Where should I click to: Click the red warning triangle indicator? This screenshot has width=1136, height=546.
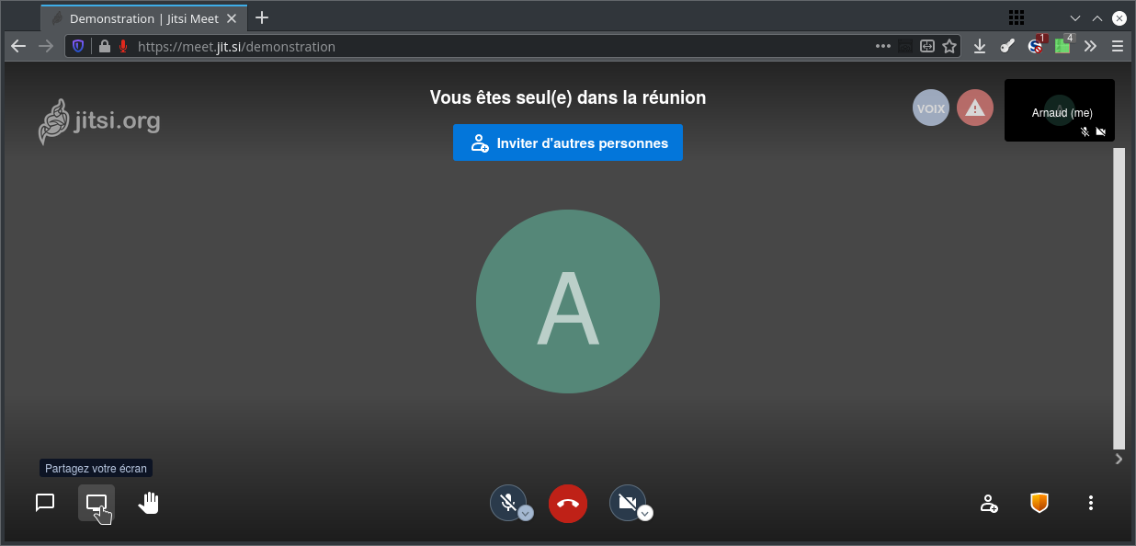click(x=975, y=108)
